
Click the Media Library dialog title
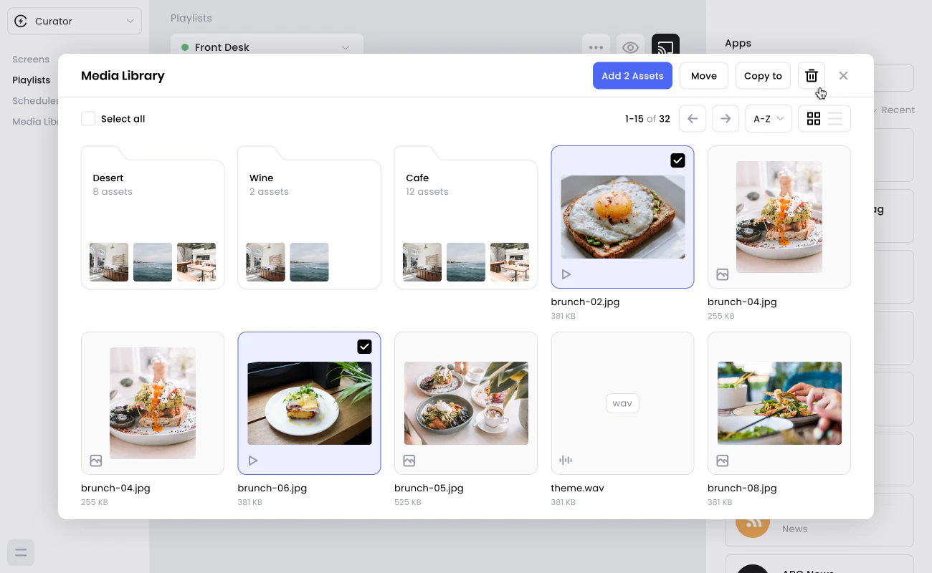[x=123, y=76]
